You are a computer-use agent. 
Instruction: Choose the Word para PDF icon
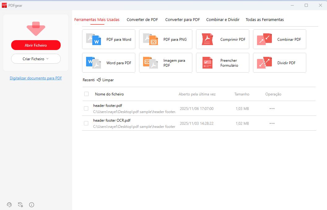[94, 63]
